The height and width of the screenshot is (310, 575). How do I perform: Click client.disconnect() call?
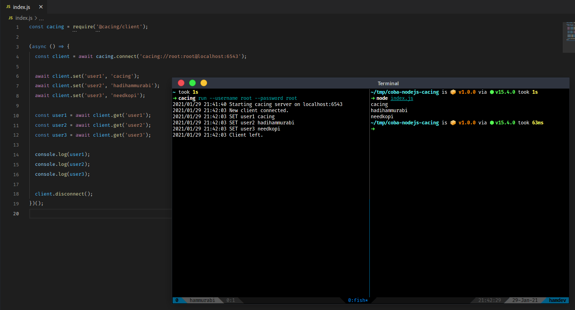tap(64, 194)
